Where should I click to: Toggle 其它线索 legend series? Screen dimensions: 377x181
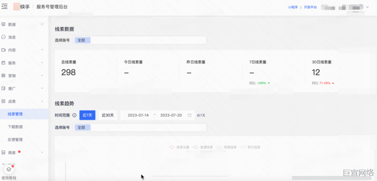coord(250,147)
